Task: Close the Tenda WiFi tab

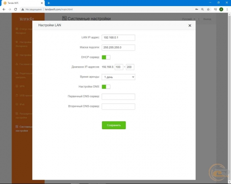Action: pos(42,3)
